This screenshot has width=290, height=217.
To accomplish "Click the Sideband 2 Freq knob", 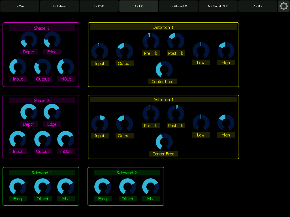I will (x=103, y=186).
